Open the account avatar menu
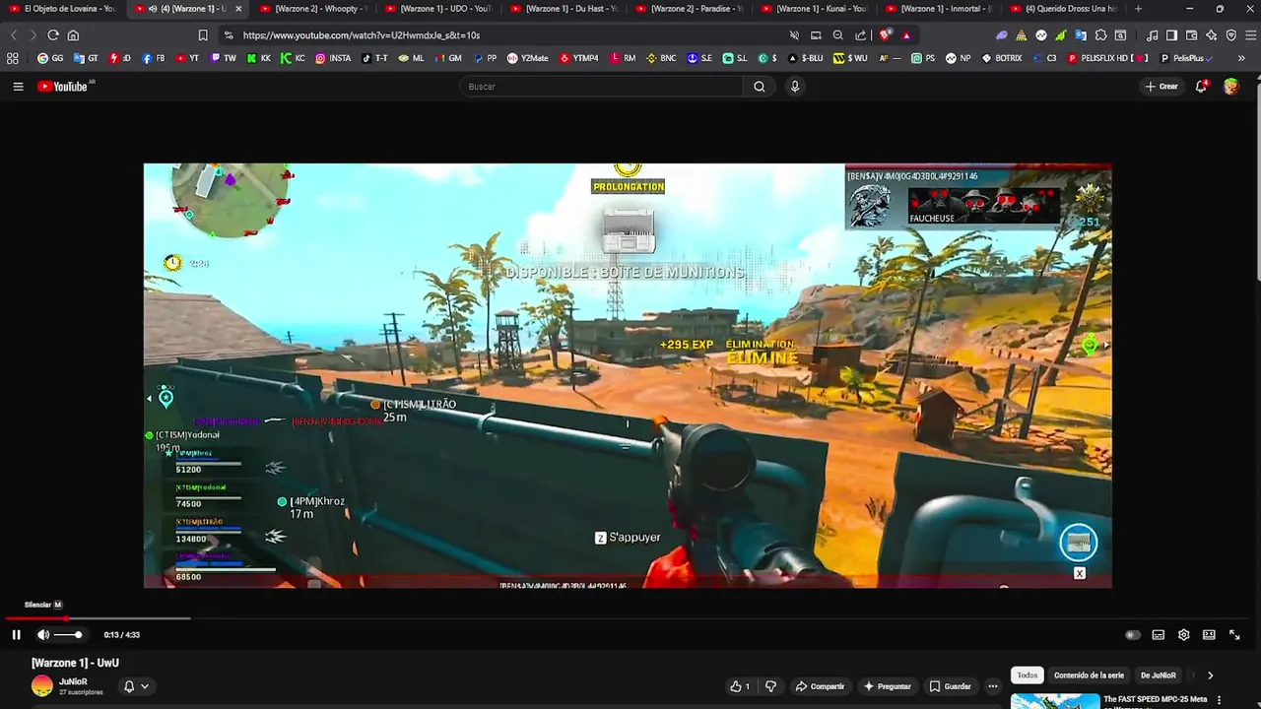Image resolution: width=1261 pixels, height=709 pixels. coord(1231,87)
